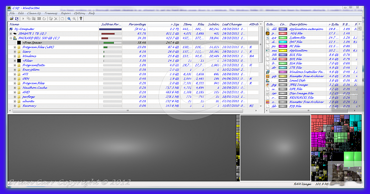Click the Open Item arrow toolbar icon
Image resolution: width=370 pixels, height=194 pixels.
click(23, 19)
